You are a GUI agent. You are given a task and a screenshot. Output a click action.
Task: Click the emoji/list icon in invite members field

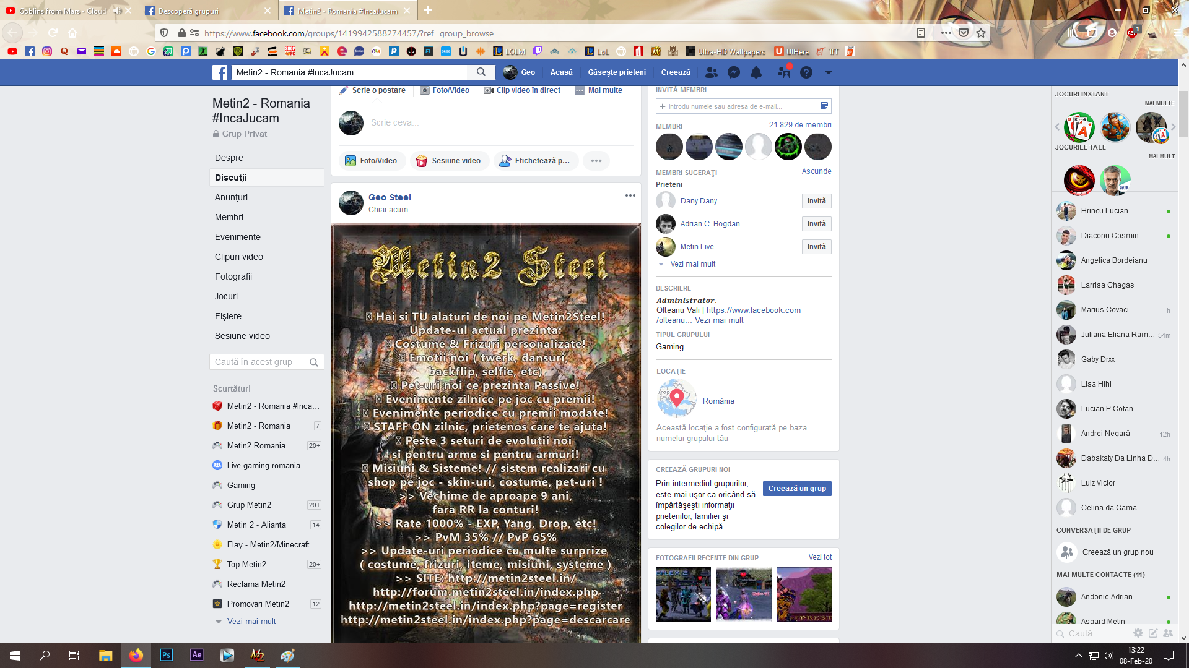coord(824,106)
